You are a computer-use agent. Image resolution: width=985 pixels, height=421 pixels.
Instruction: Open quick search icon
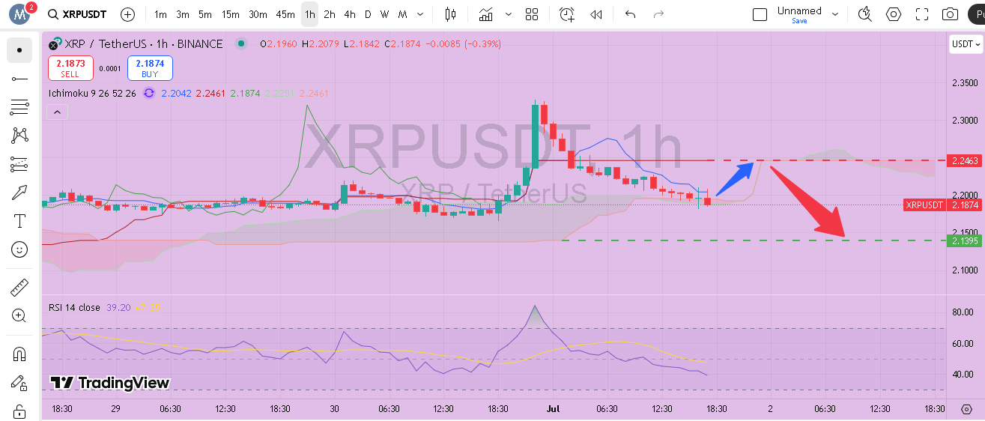(865, 14)
